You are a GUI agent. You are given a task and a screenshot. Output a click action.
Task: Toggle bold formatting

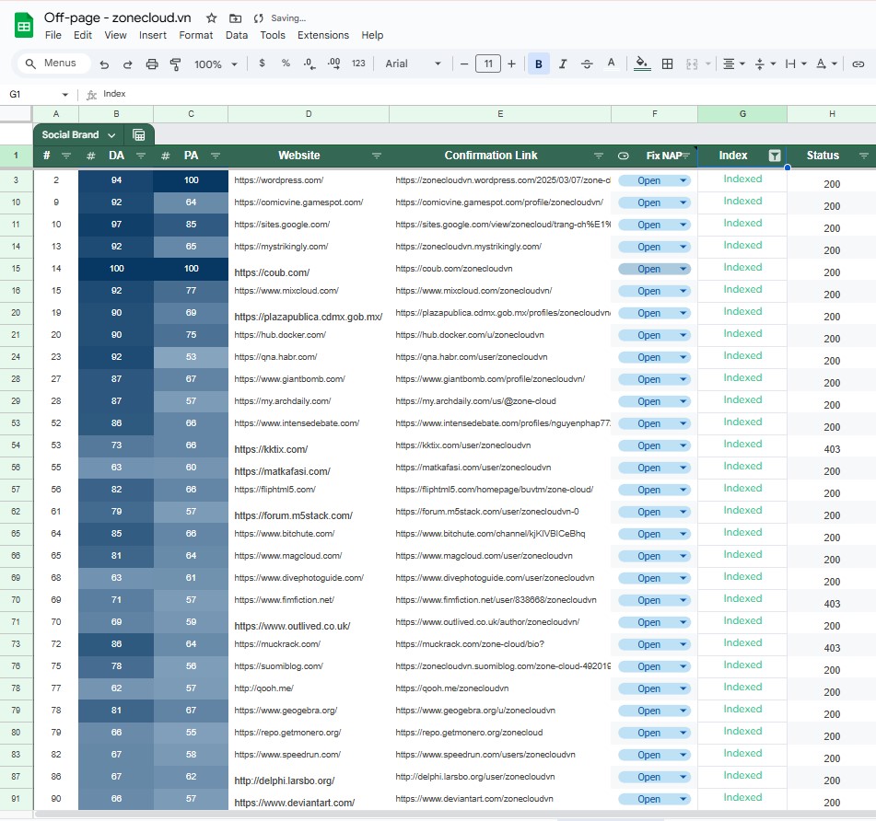pos(539,64)
